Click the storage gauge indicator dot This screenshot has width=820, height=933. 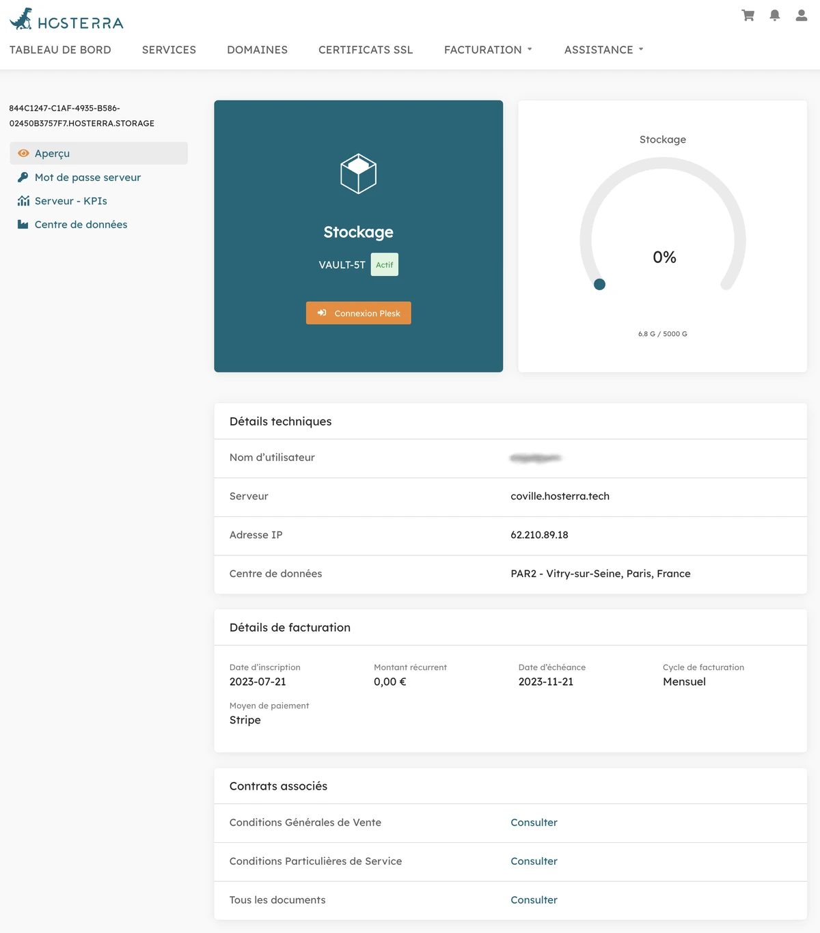point(599,284)
